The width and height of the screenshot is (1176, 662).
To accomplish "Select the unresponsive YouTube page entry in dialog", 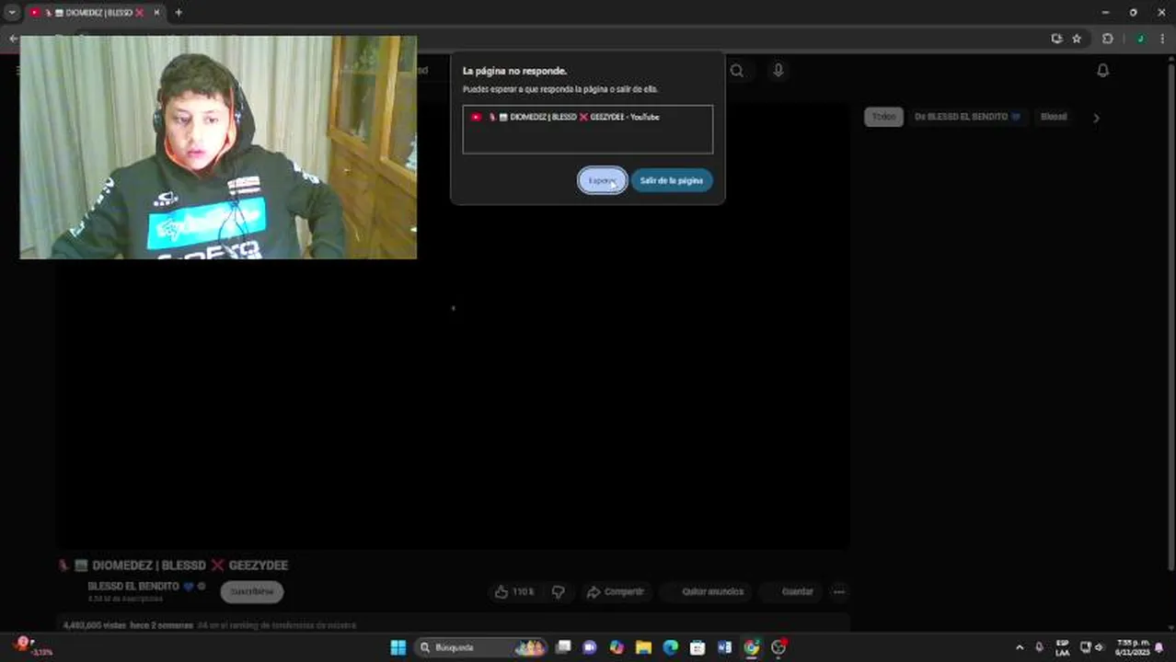I will click(x=587, y=118).
